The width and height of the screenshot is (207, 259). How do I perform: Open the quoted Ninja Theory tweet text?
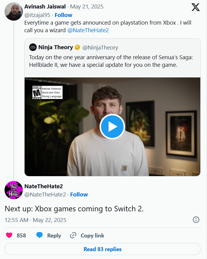pyautogui.click(x=111, y=61)
